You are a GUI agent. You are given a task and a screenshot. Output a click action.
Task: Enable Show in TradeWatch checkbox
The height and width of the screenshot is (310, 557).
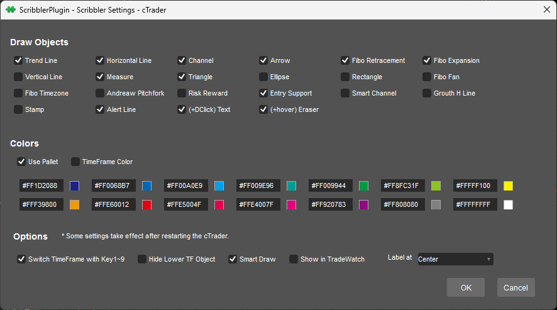click(x=294, y=259)
